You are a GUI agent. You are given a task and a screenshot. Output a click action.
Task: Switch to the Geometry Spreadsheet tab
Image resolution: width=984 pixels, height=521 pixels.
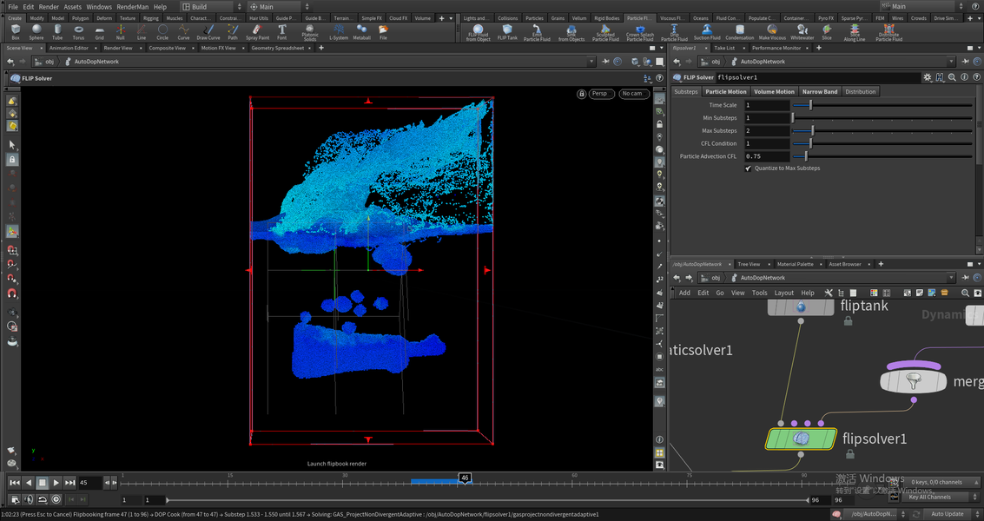[277, 48]
